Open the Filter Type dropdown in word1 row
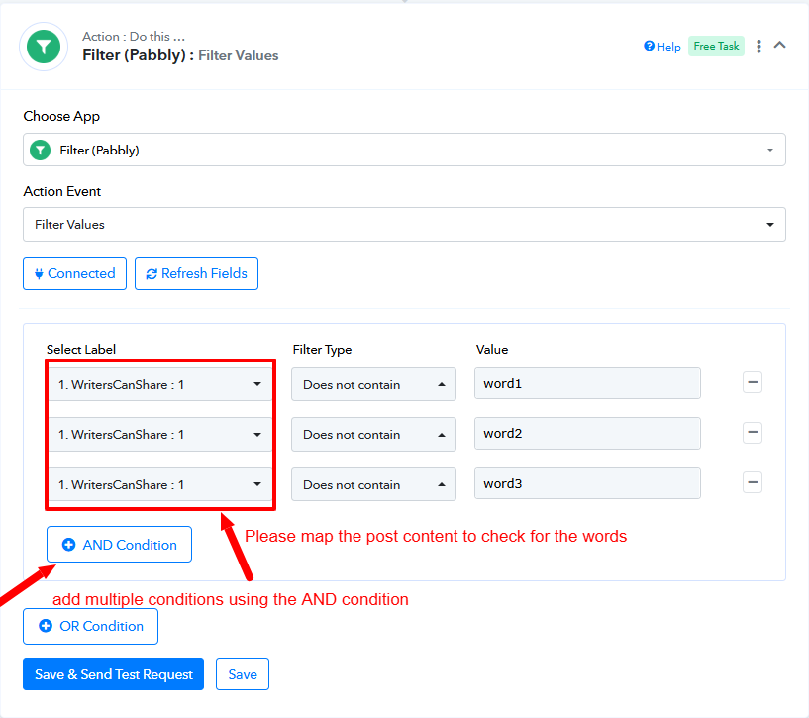Viewport: 809px width, 718px height. click(x=373, y=384)
